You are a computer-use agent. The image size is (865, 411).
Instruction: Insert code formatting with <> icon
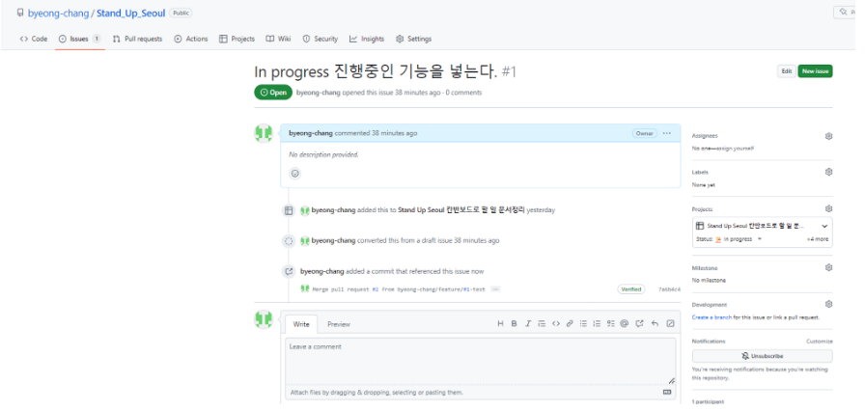(556, 324)
